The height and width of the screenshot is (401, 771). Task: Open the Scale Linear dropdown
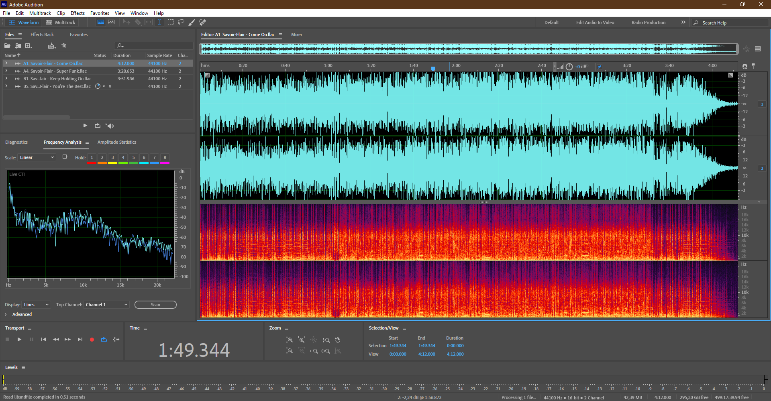(37, 157)
